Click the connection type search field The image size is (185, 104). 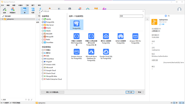(131, 16)
